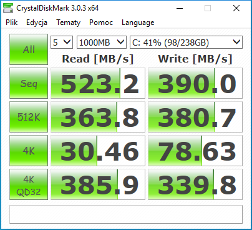Click the Seq read result 523.2
This screenshot has height=230, width=252.
coord(98,83)
